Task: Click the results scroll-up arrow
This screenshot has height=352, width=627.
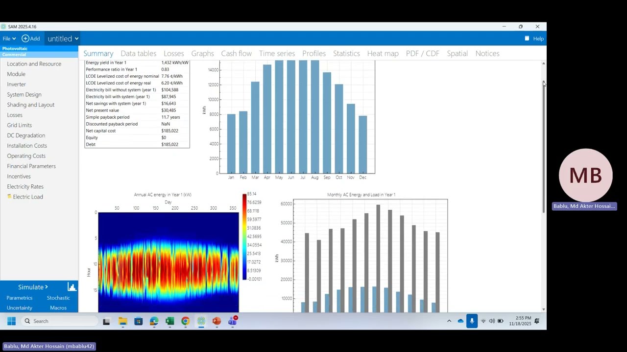Action: [543, 64]
